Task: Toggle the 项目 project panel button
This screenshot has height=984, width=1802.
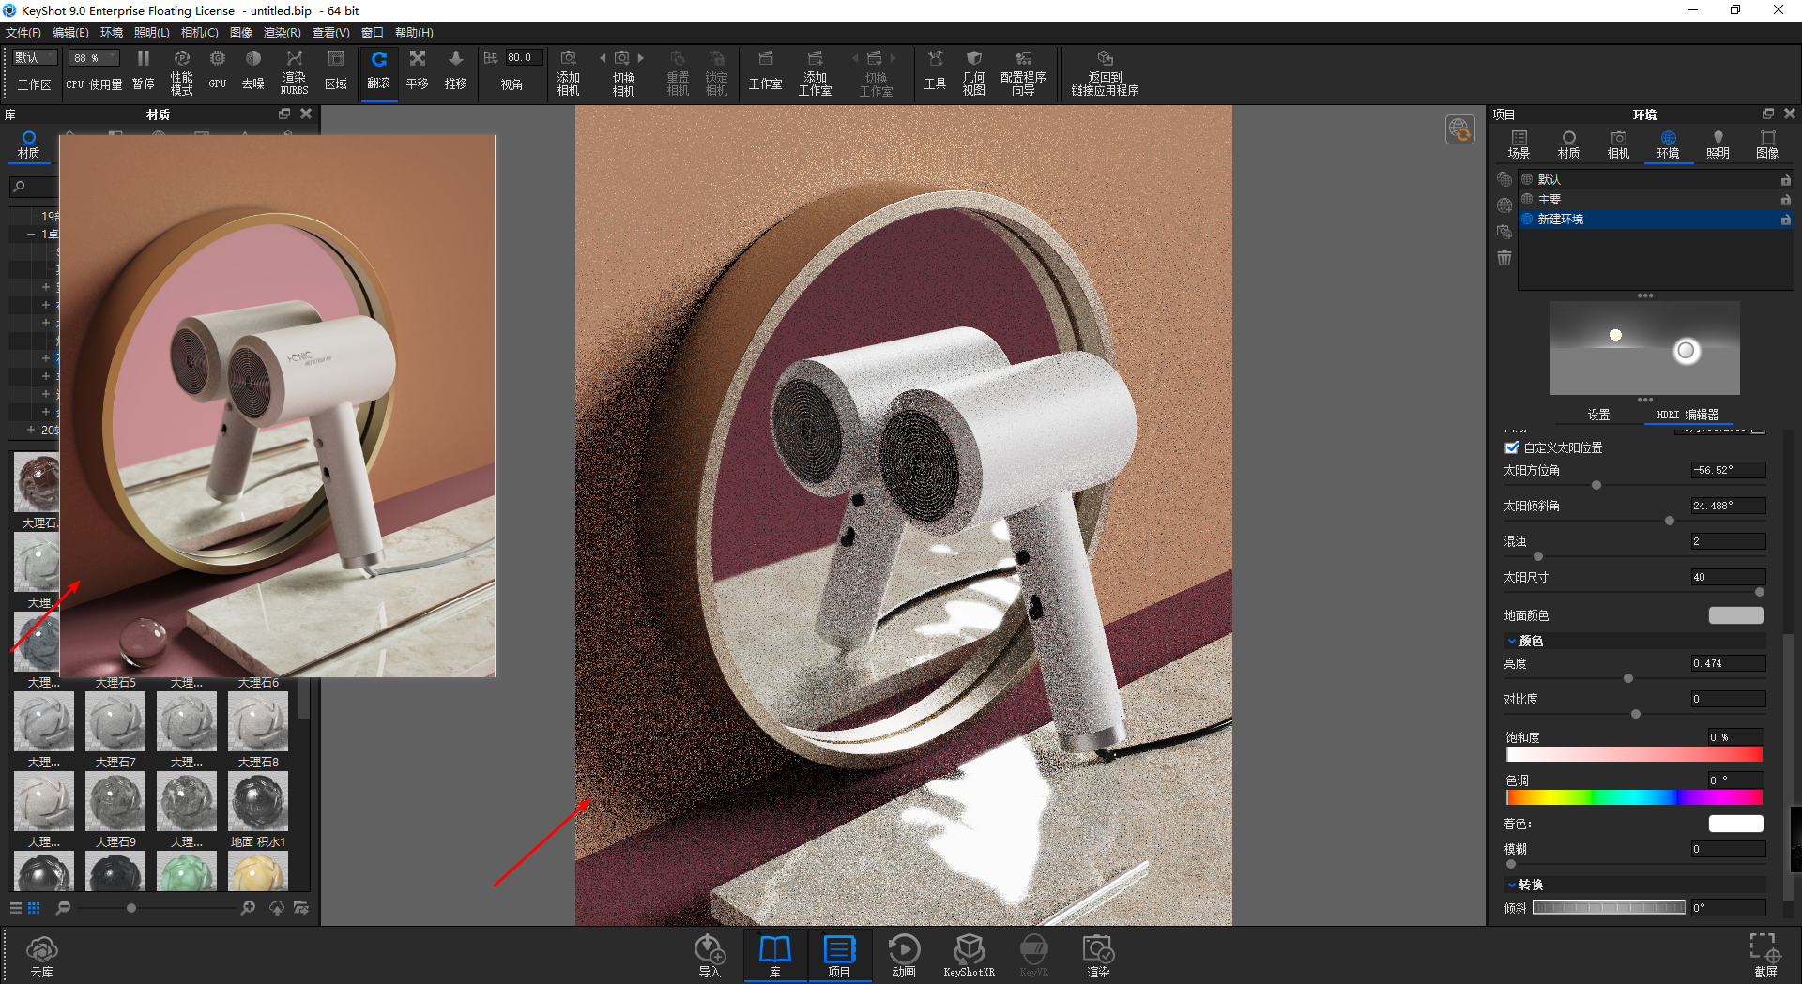Action: [x=839, y=956]
